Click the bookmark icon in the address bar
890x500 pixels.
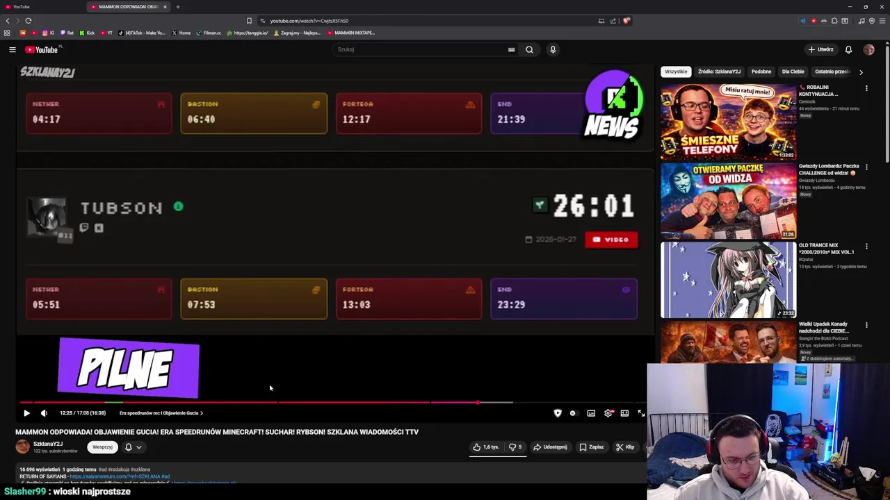[x=249, y=21]
